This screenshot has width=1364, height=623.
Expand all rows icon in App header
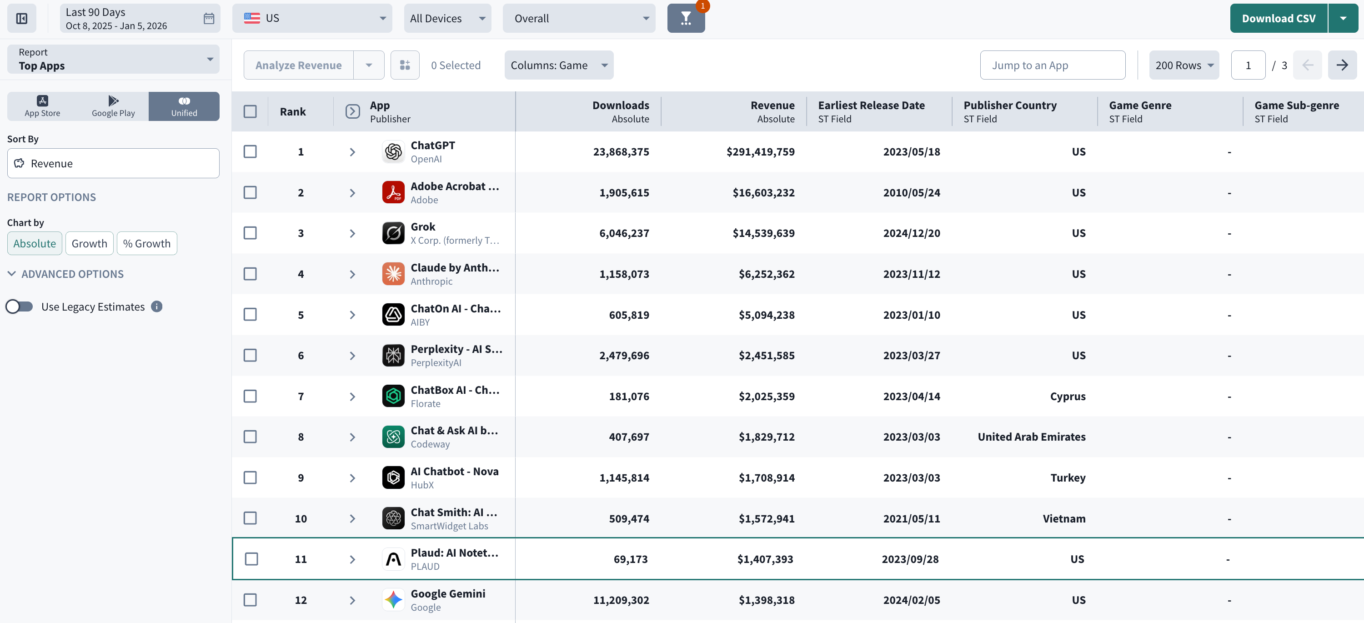352,112
